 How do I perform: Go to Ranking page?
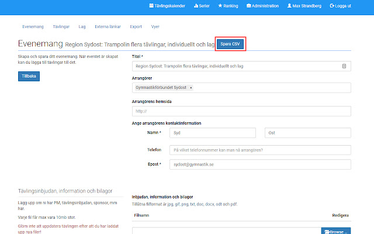tap(228, 6)
